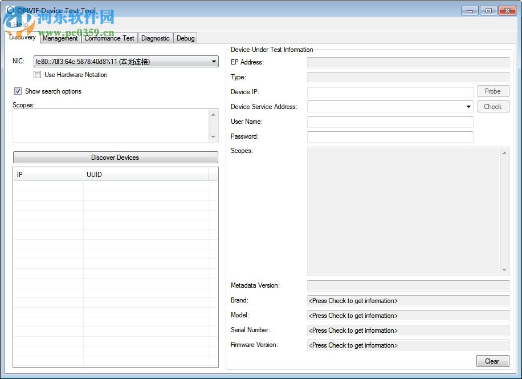Switch to the Management tab
Image resolution: width=522 pixels, height=379 pixels.
[60, 38]
